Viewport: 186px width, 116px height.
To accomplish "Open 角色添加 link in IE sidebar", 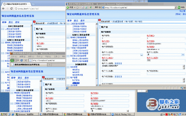I will pos(76,70).
